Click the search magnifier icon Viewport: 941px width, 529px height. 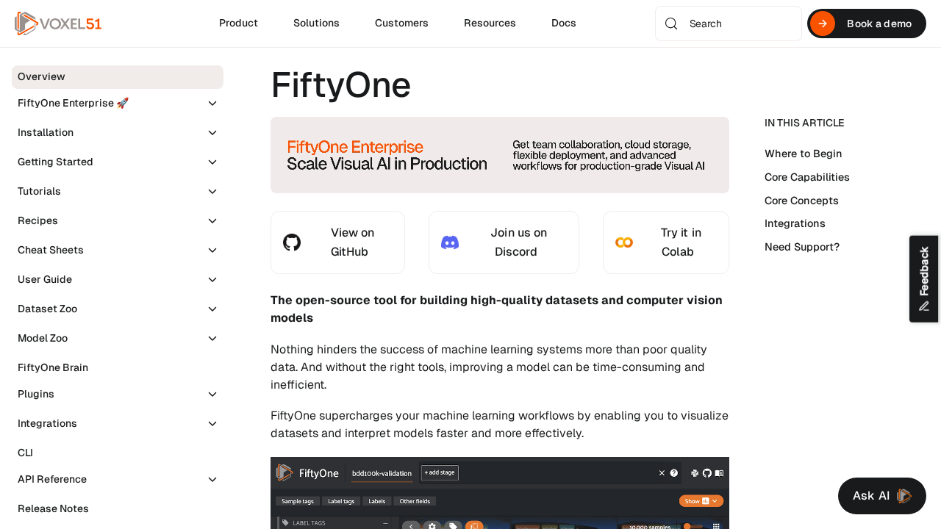tap(670, 23)
